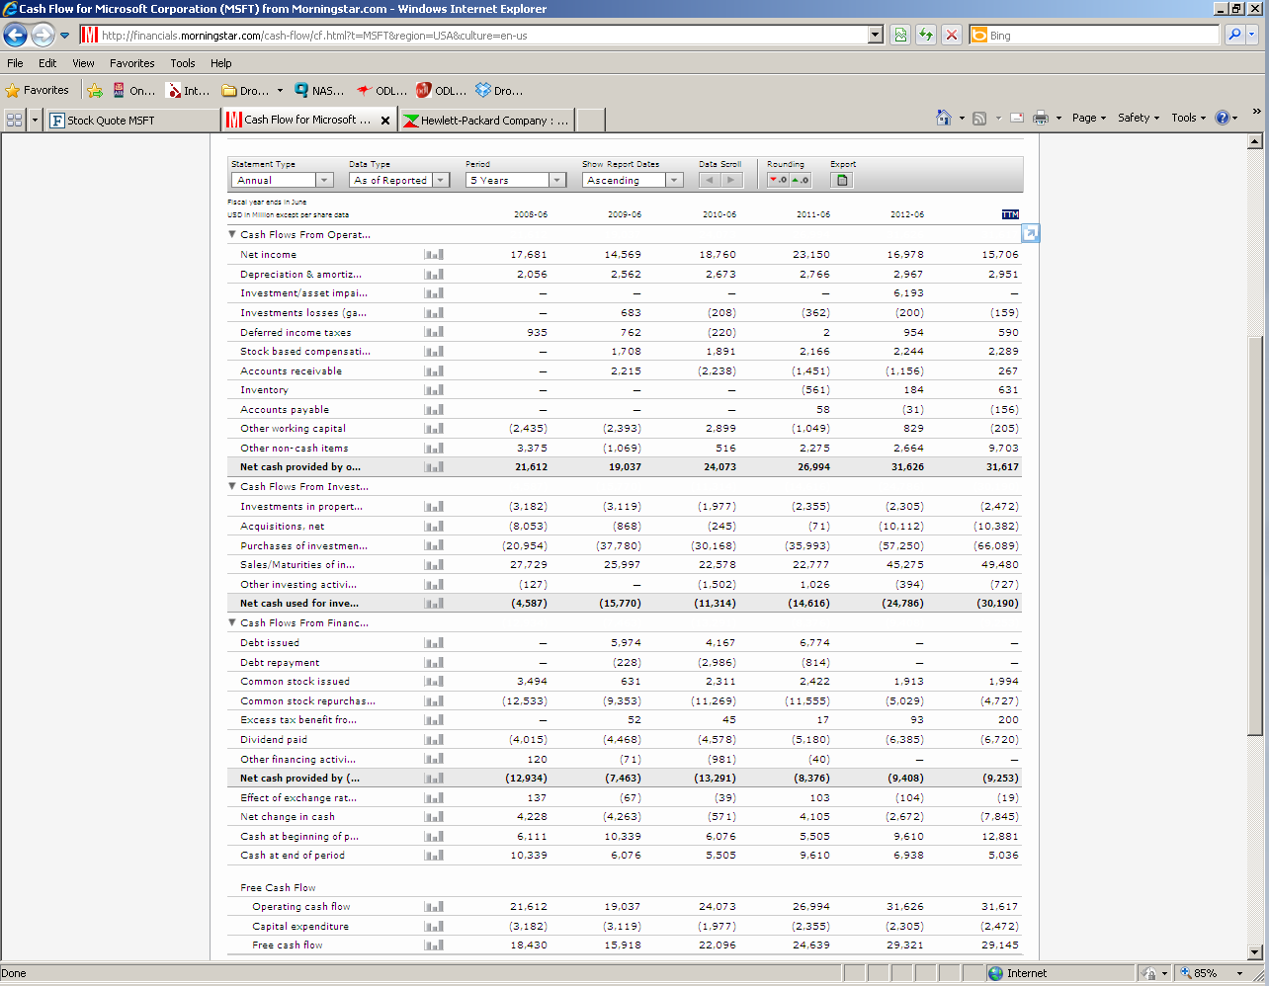The image size is (1269, 986).
Task: Click the Feeds icon in the command bar
Action: pos(979,118)
